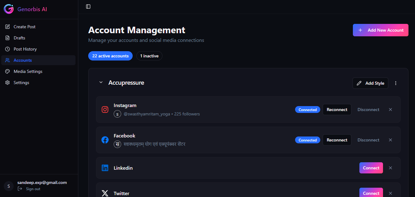Toggle the sidebar collapse panel icon
This screenshot has width=415, height=197.
[88, 6]
